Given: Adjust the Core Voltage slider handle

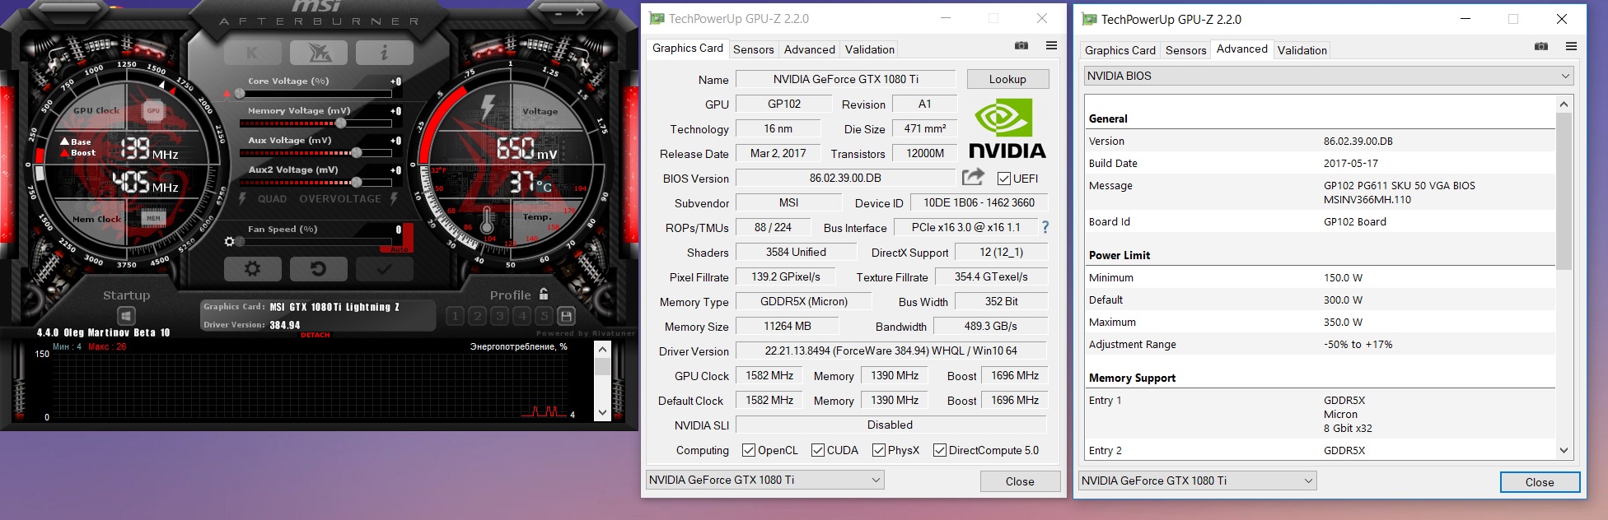Looking at the screenshot, I should (238, 94).
